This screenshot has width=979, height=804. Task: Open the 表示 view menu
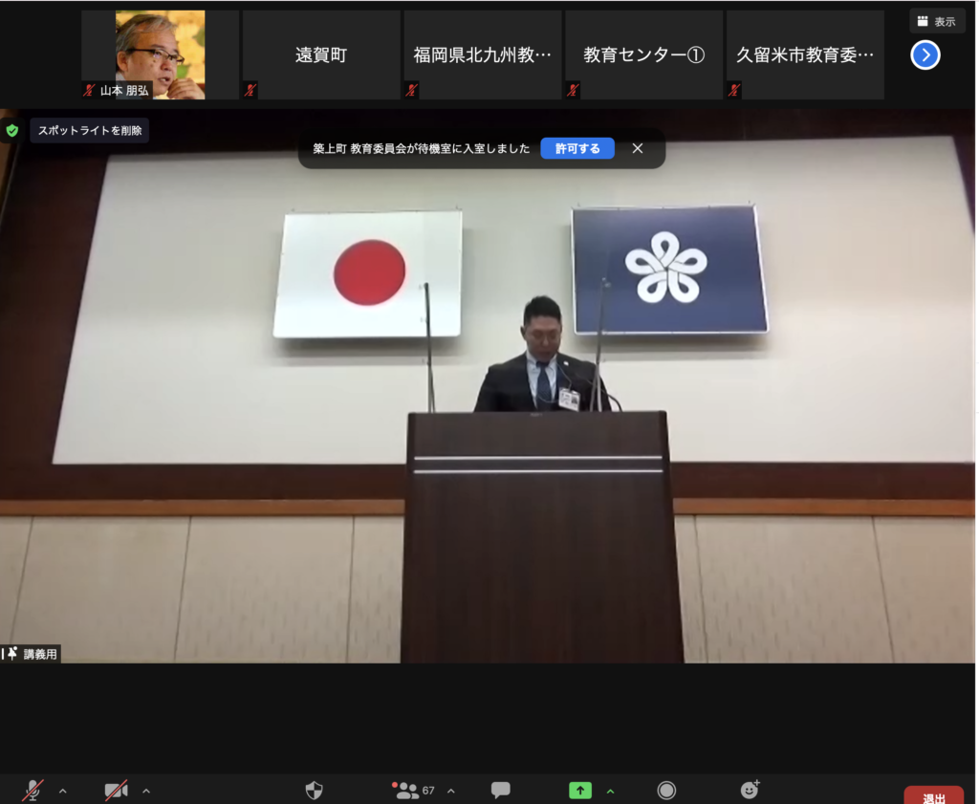pos(937,21)
